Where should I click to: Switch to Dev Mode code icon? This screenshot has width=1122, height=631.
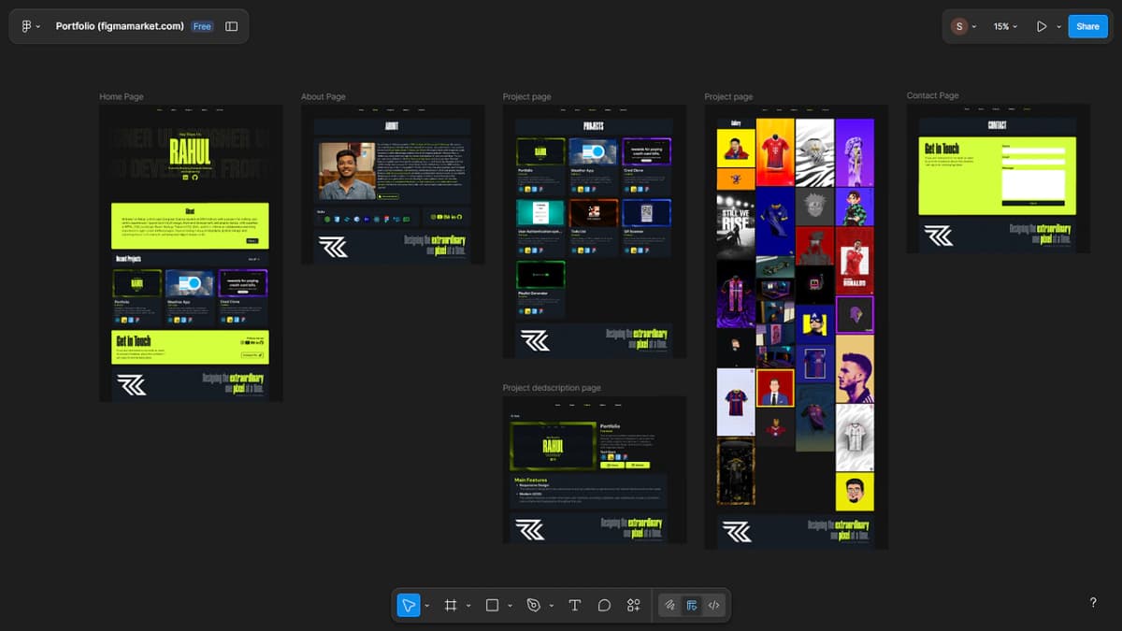point(713,605)
